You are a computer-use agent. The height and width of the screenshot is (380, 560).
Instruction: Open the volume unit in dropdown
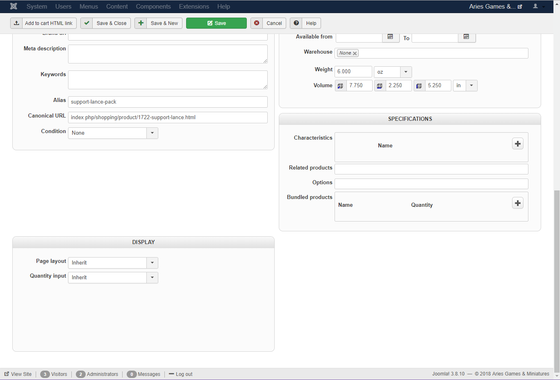(x=471, y=86)
